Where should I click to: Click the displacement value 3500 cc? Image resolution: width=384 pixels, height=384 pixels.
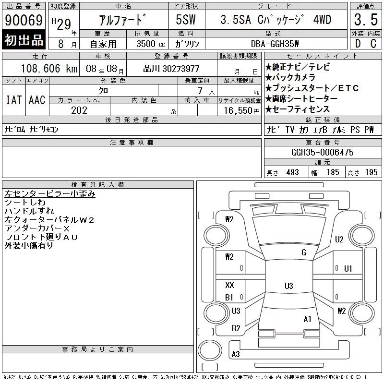point(151,44)
